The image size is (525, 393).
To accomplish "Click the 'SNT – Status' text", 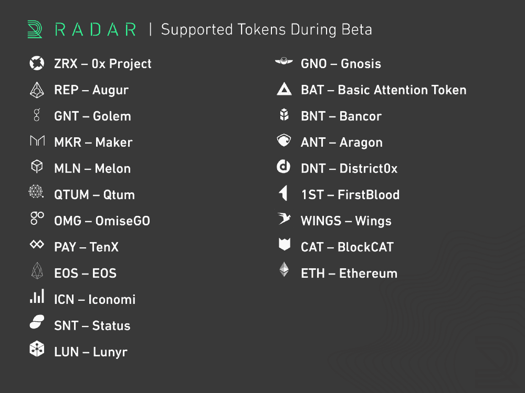I will pos(92,325).
